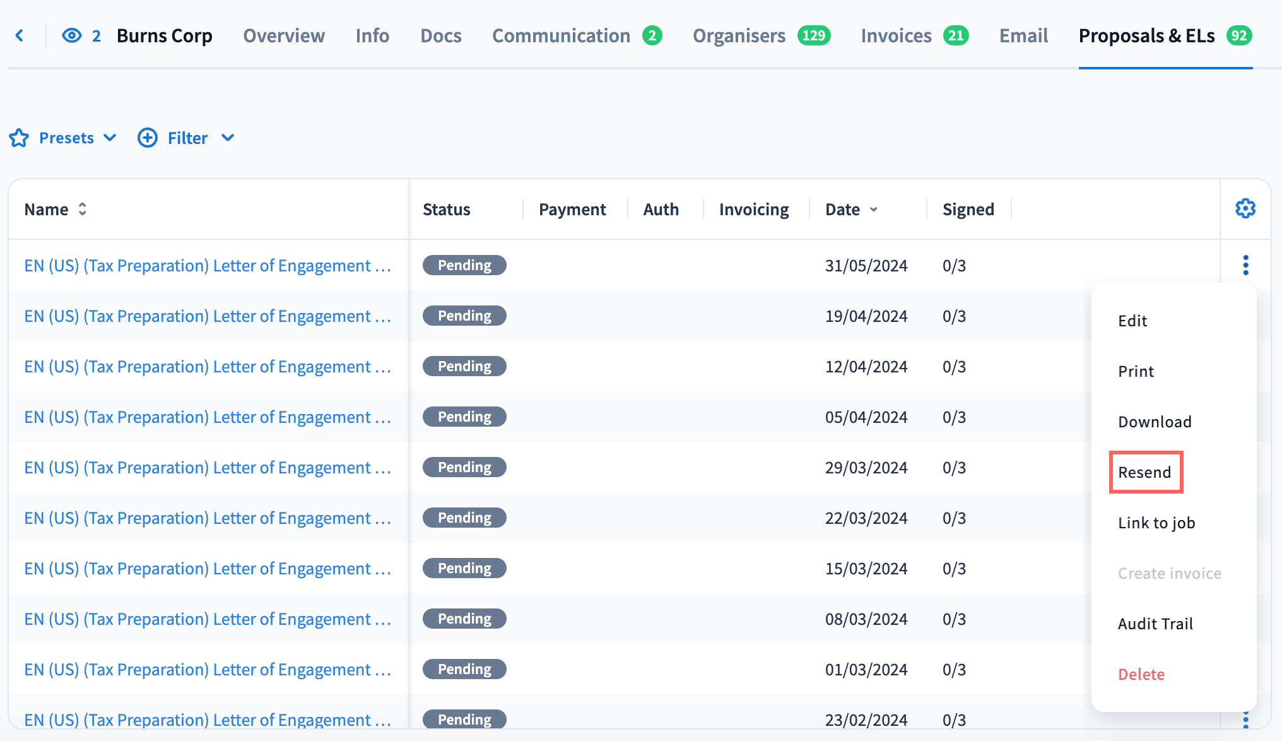The image size is (1282, 741).
Task: Click Download in the context menu
Action: [x=1155, y=422]
